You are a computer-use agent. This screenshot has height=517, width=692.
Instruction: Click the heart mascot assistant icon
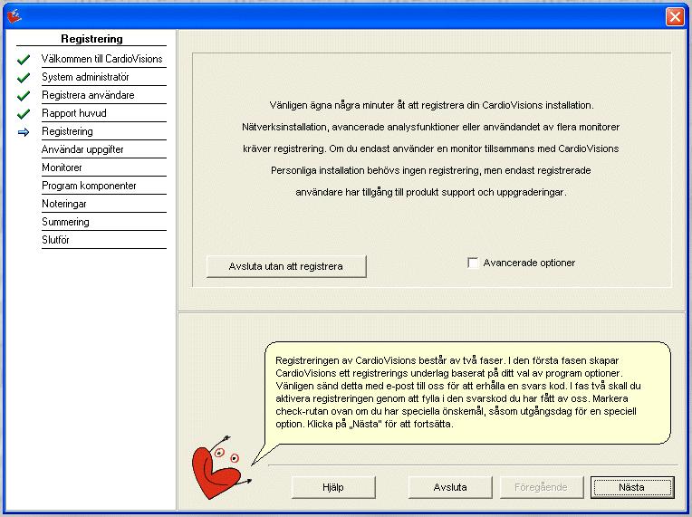(221, 467)
